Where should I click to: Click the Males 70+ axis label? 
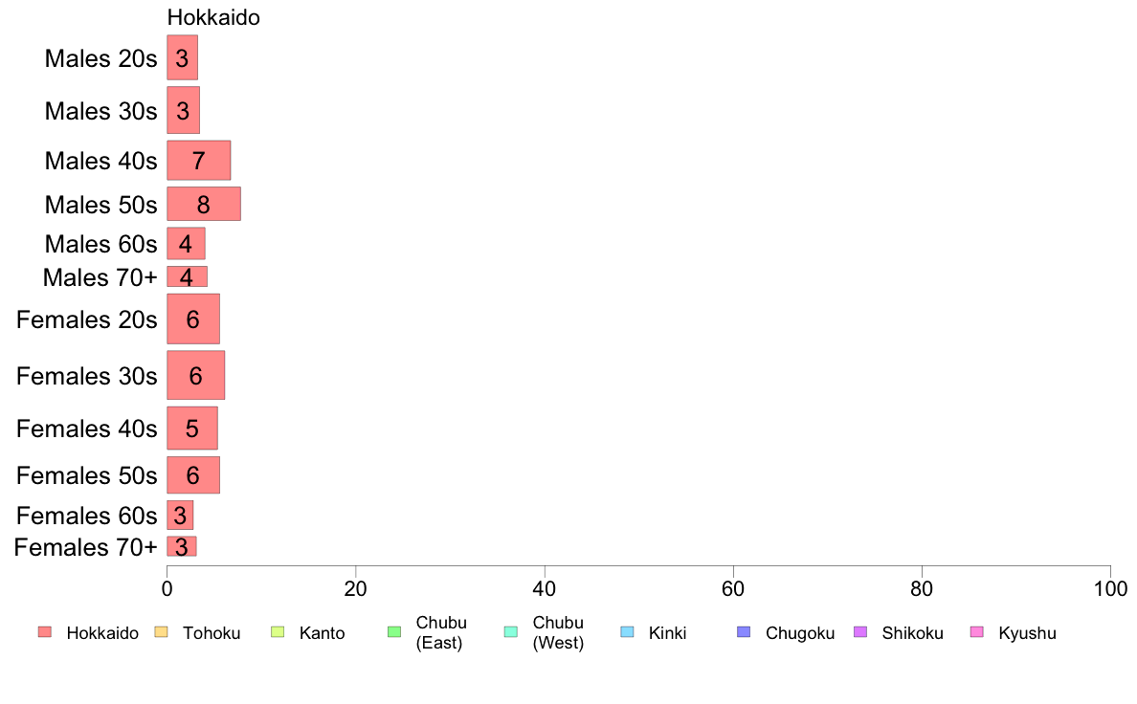click(x=100, y=277)
